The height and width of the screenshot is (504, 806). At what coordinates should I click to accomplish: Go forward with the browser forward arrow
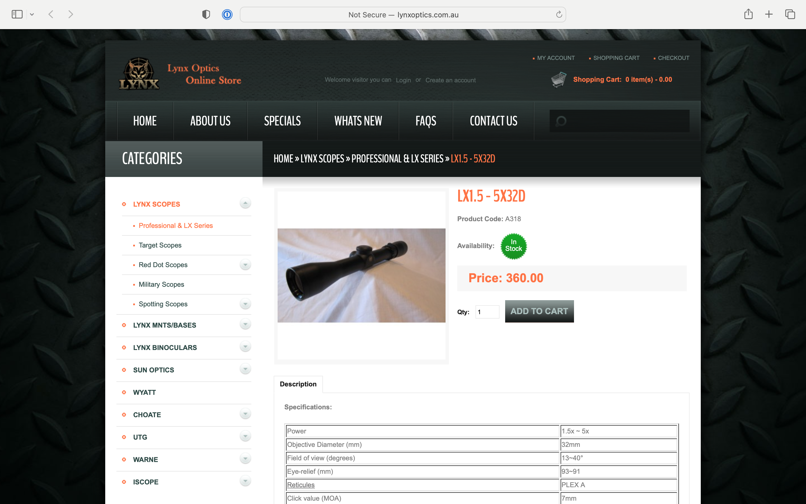(x=70, y=14)
